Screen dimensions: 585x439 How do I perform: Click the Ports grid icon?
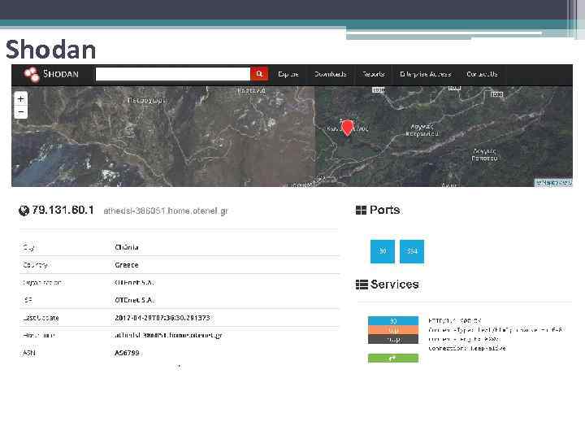(x=361, y=211)
